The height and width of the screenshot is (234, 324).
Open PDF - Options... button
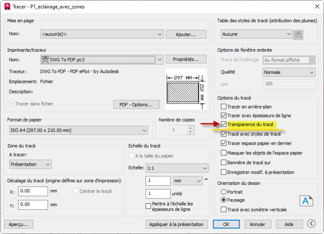click(136, 104)
